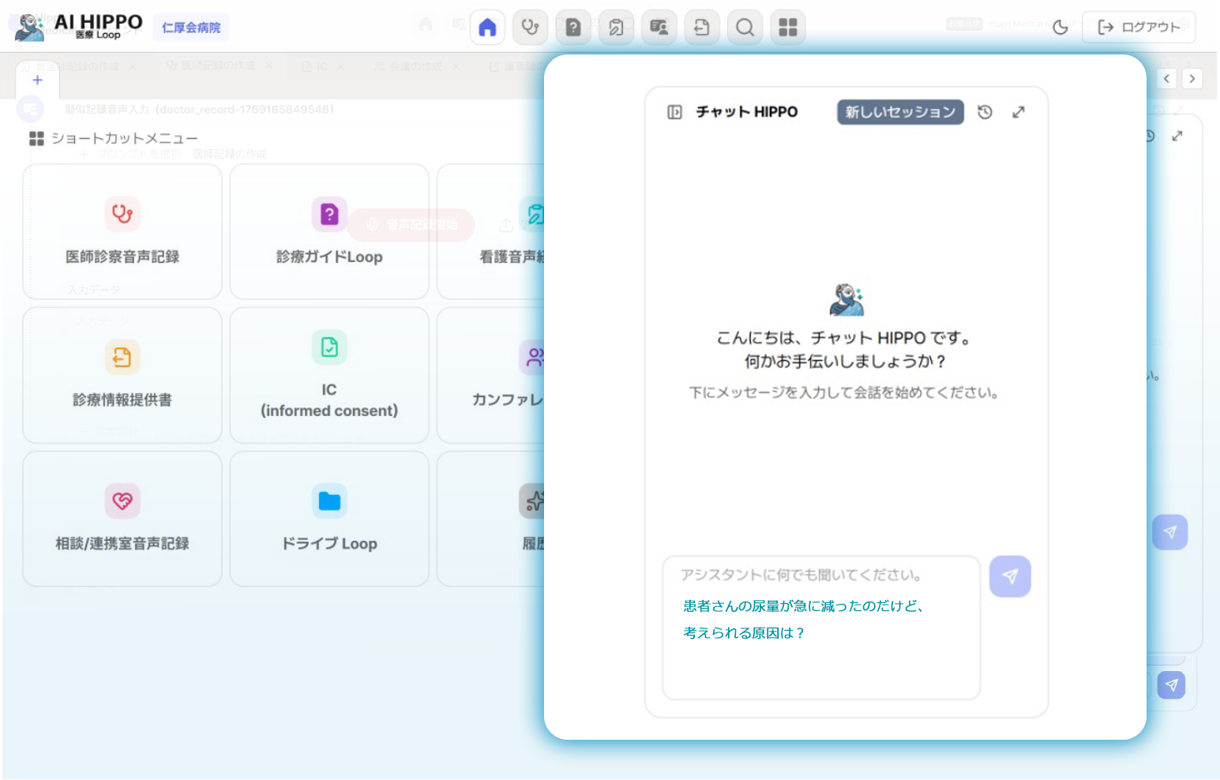Start a 新しいセッション in chat HIPPO
This screenshot has height=780, width=1220.
tap(899, 112)
